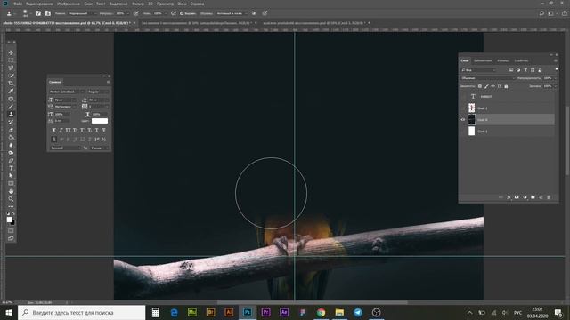Select the Horizontal Type tool
This screenshot has width=570, height=320.
pyautogui.click(x=11, y=168)
